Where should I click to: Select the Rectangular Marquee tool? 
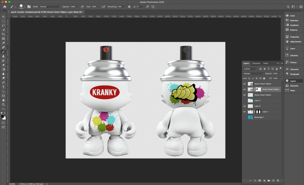pyautogui.click(x=3, y=21)
